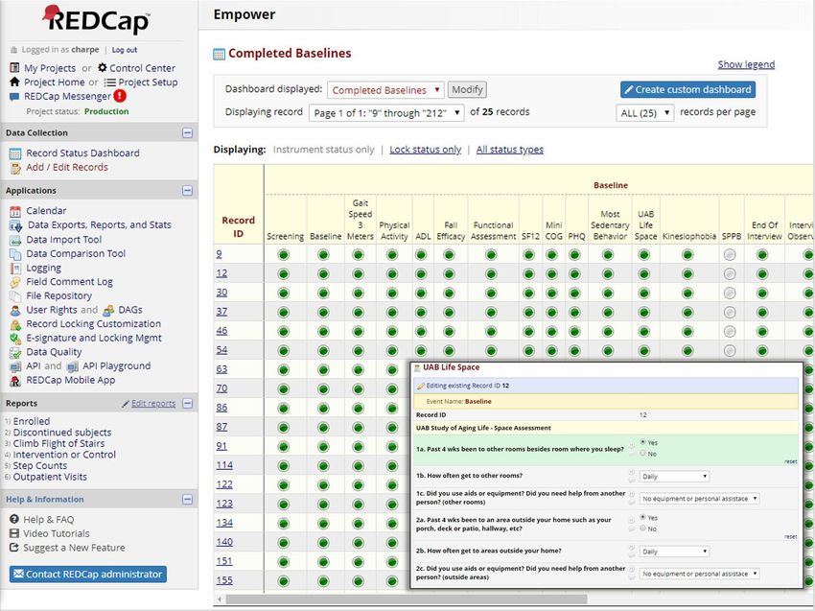This screenshot has height=611, width=815.
Task: Click the Record Locking Customization icon
Action: tap(15, 324)
